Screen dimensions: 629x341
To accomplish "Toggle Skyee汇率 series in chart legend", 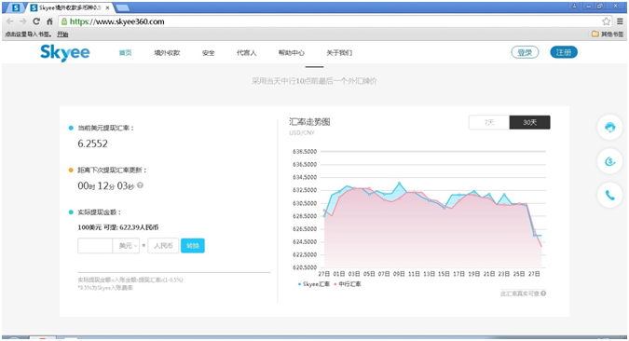I will pos(314,284).
